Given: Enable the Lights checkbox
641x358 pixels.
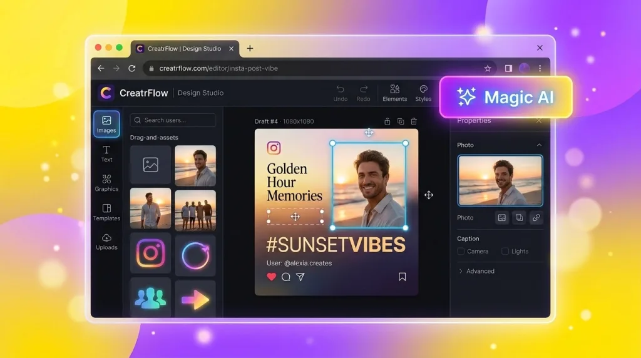Looking at the screenshot, I should [x=505, y=252].
